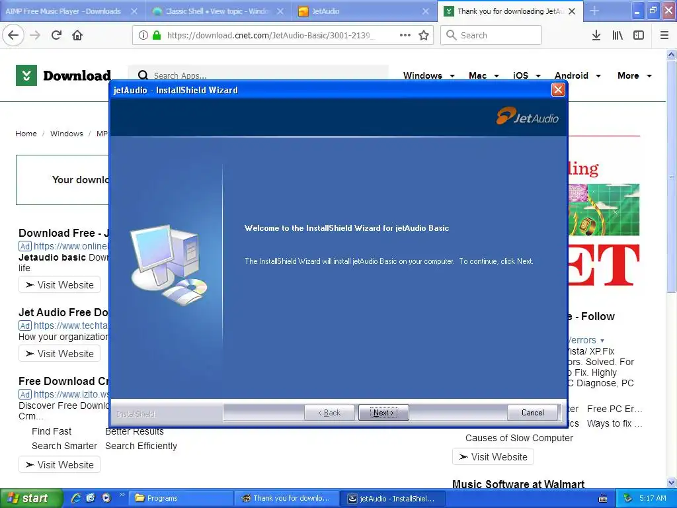Click the JetAudio logo in installer header
677x508 pixels.
tap(527, 116)
